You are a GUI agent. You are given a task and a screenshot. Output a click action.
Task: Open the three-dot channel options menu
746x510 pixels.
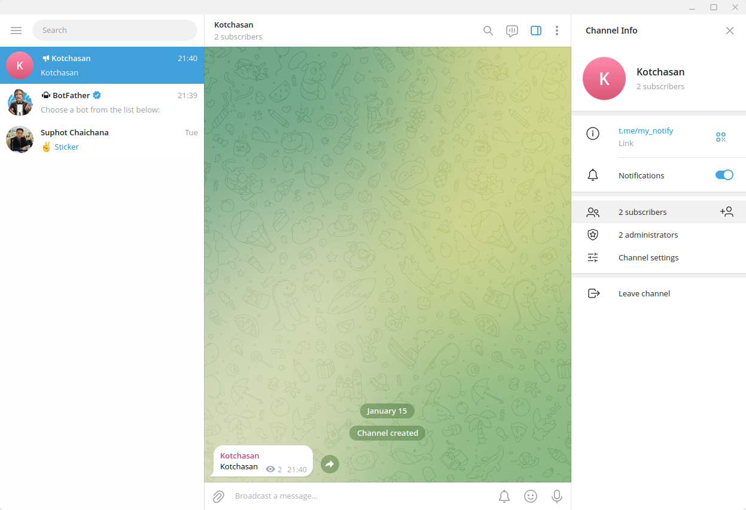[557, 31]
